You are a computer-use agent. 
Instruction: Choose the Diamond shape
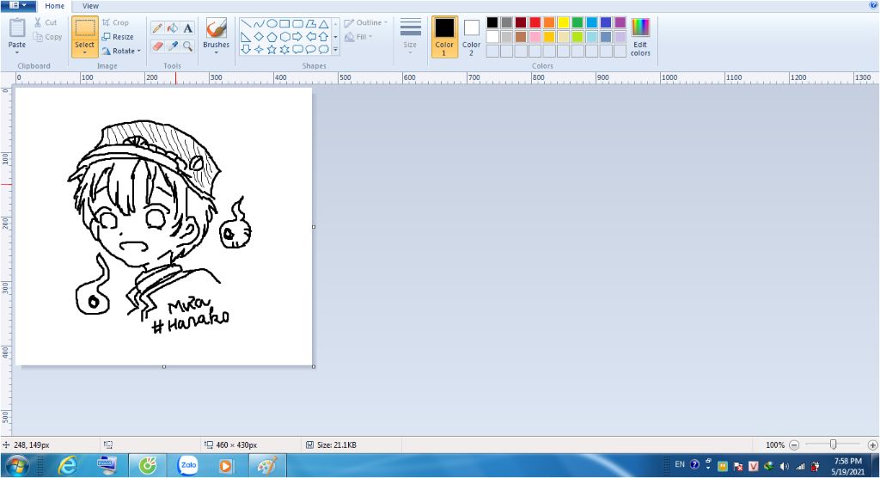[x=259, y=36]
